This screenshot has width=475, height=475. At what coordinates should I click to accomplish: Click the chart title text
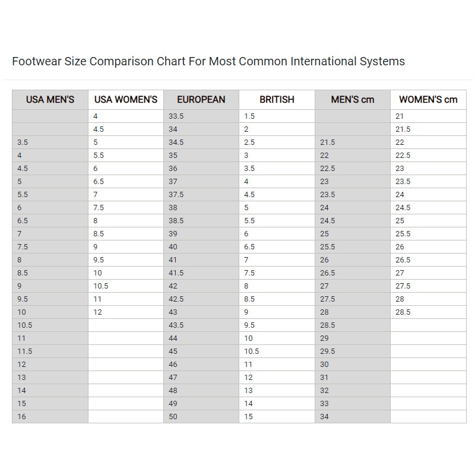click(208, 61)
